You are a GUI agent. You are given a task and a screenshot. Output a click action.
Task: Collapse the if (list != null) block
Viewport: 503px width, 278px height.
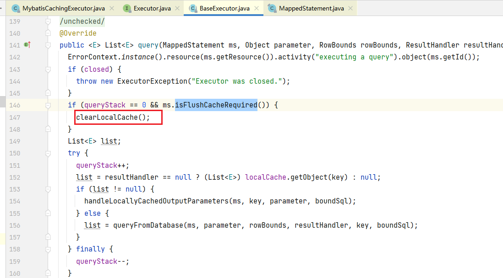click(48, 189)
